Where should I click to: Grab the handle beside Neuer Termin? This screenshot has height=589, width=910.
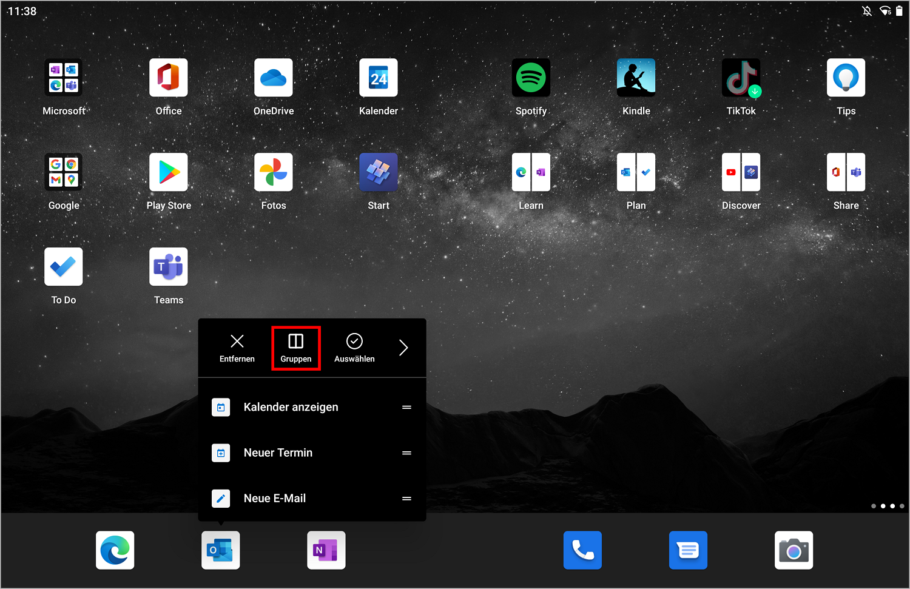[407, 453]
